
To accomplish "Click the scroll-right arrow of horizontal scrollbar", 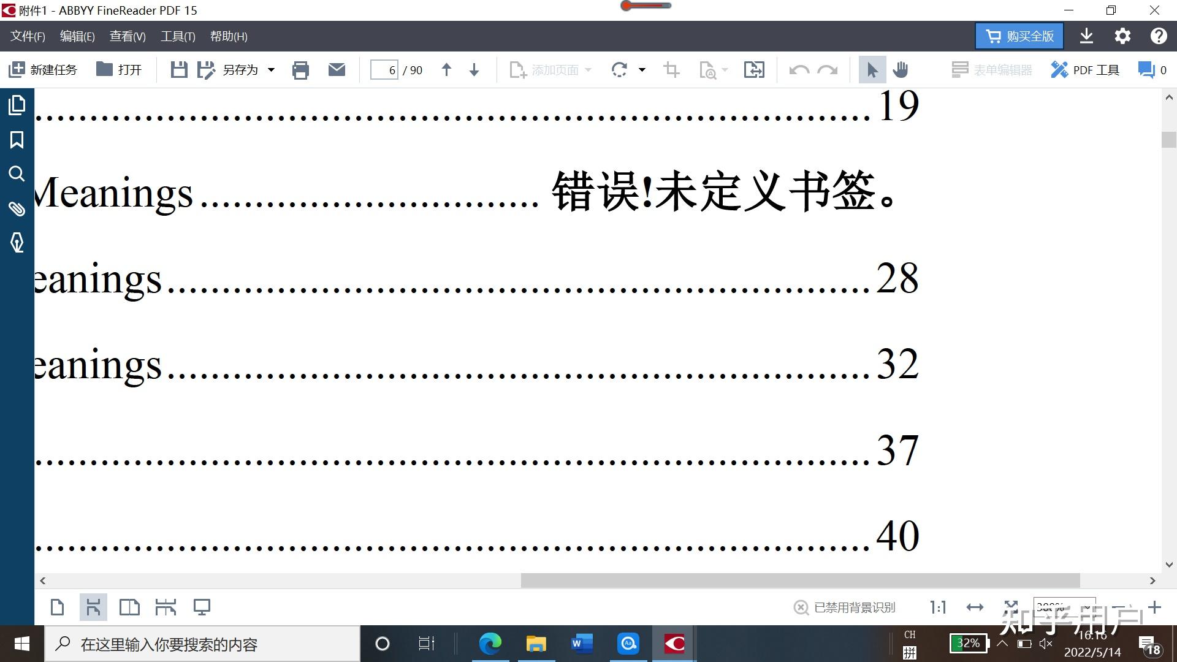I will [1152, 580].
